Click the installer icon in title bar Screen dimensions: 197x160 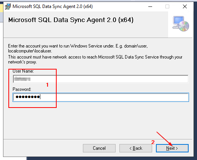click(x=8, y=6)
